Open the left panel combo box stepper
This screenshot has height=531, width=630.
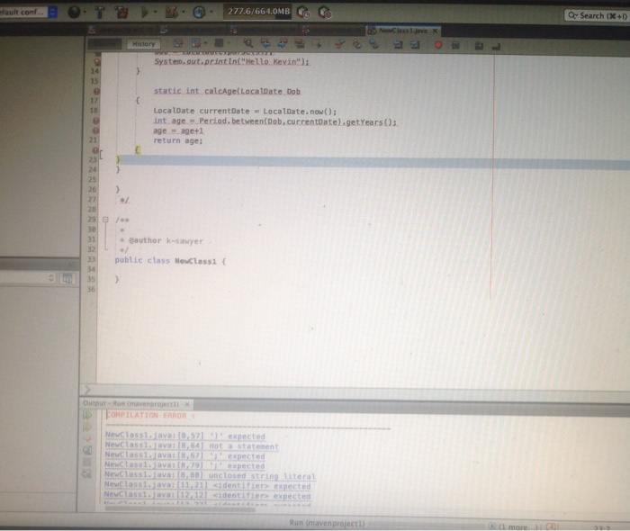pyautogui.click(x=51, y=278)
